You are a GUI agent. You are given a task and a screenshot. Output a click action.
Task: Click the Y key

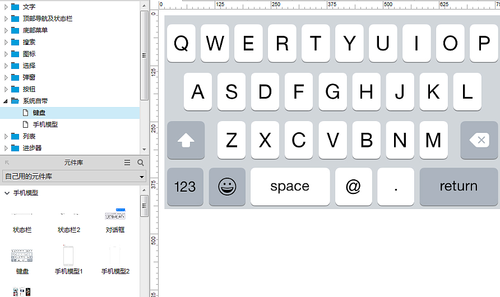pos(349,43)
